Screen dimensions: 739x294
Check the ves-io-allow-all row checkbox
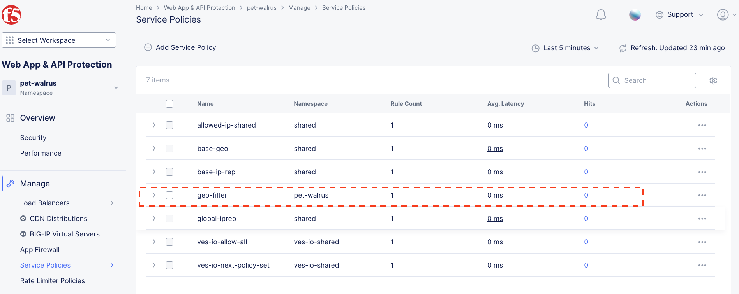tap(169, 242)
